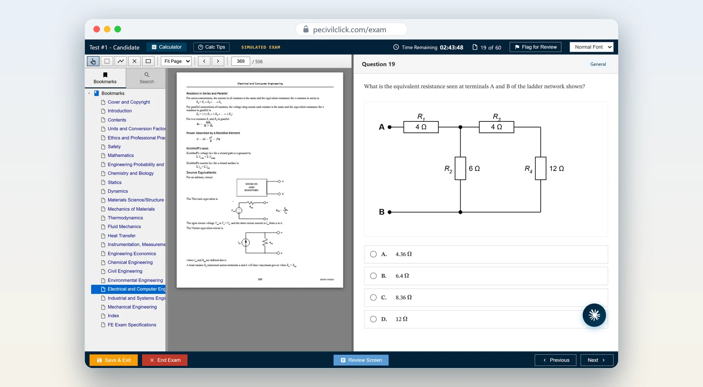This screenshot has height=387, width=703.
Task: Go to previous reference page
Action: [204, 61]
